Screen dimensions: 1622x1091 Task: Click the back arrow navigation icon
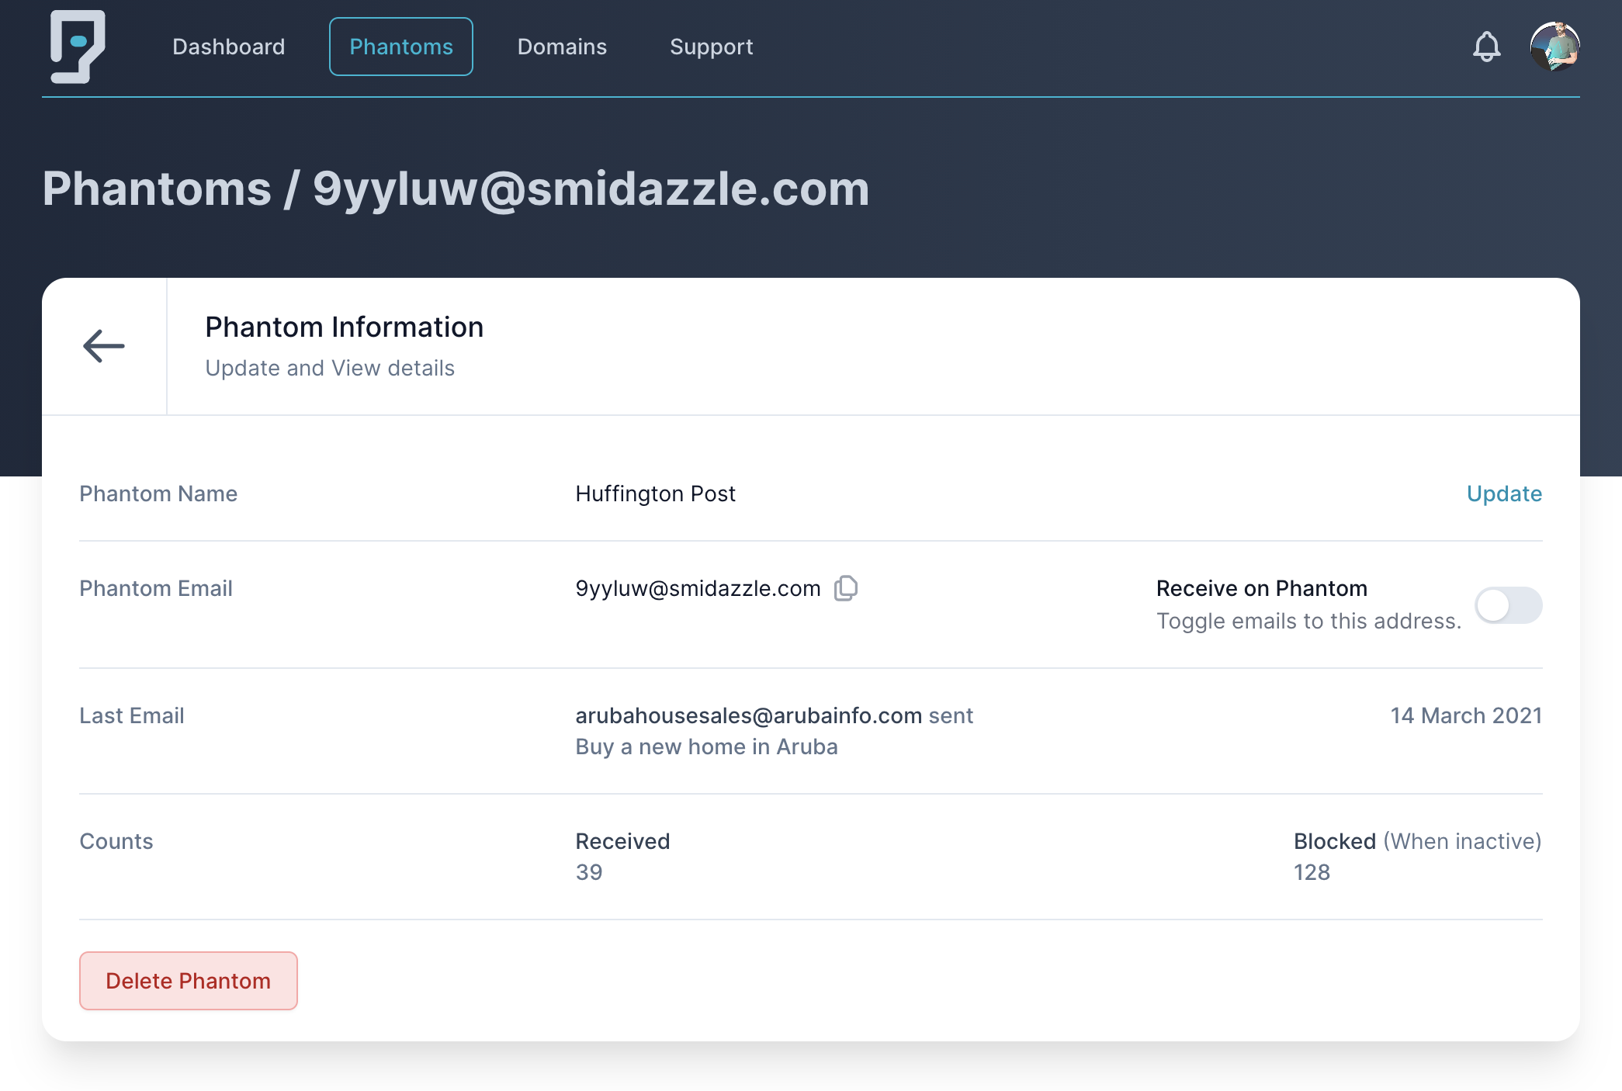pyautogui.click(x=105, y=346)
